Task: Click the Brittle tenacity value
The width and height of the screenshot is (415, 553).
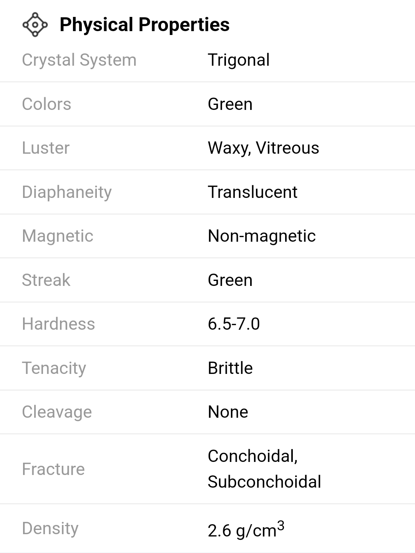Action: pos(230,368)
